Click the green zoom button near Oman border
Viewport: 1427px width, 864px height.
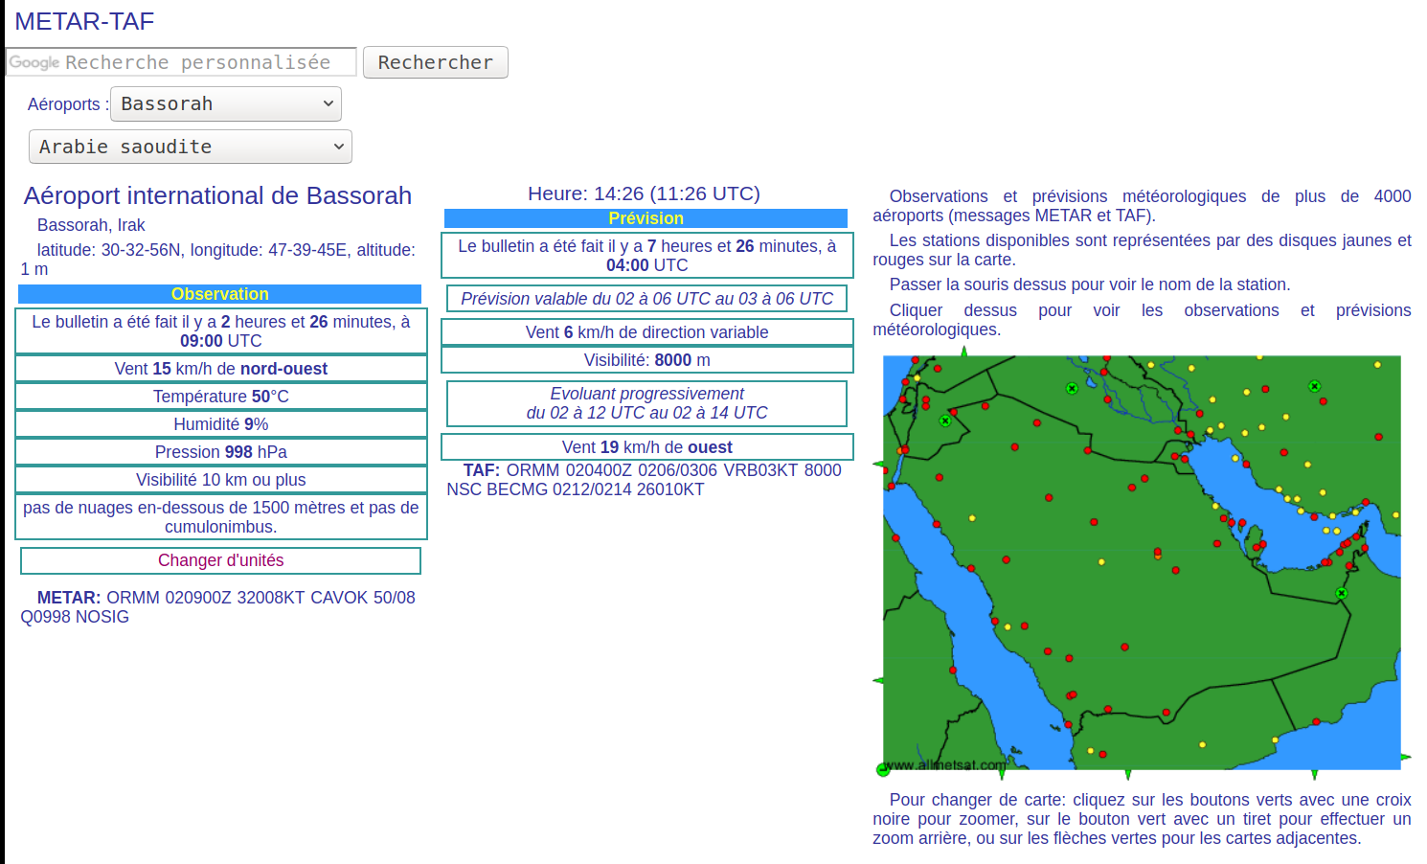point(1342,594)
